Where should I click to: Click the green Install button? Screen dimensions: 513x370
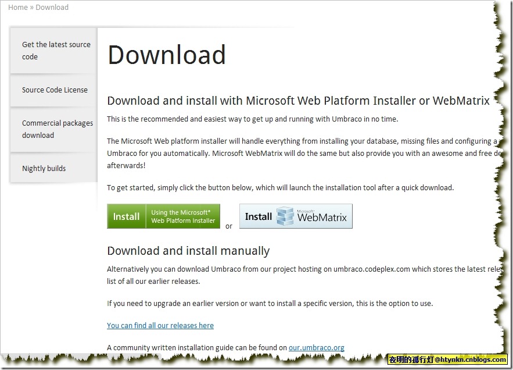(126, 216)
